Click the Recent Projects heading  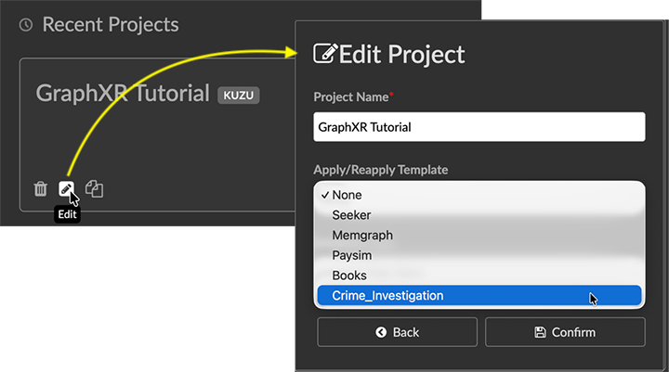[110, 25]
